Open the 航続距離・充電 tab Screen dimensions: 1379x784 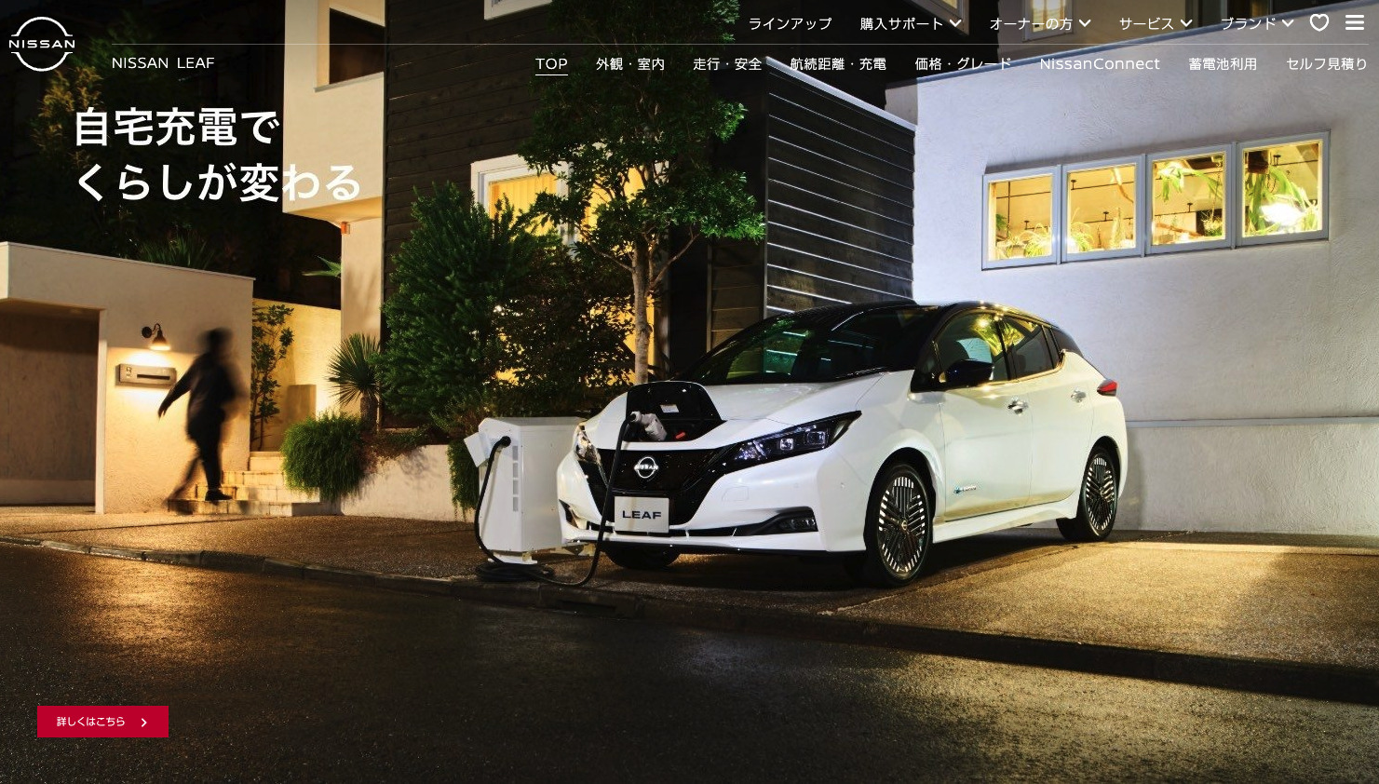click(x=838, y=64)
